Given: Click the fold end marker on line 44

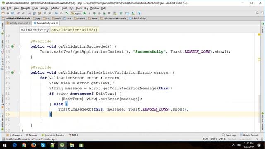Looking at the screenshot, I should coord(19,57).
